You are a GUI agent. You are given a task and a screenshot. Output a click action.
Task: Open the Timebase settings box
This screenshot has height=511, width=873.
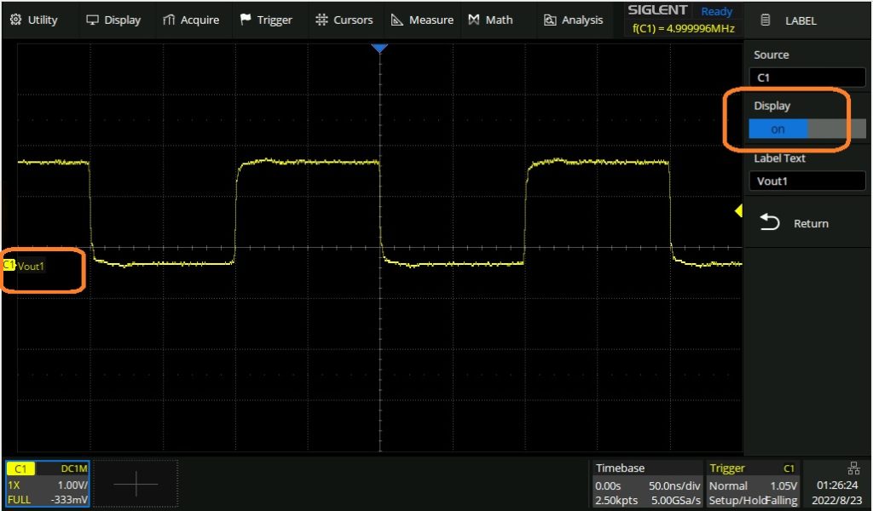pyautogui.click(x=647, y=484)
